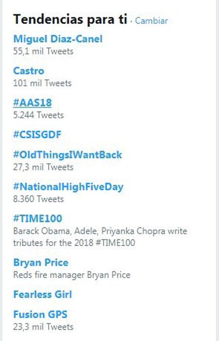View the #OldThingsIWantBack hashtag
The height and width of the screenshot is (341, 219).
tap(68, 154)
